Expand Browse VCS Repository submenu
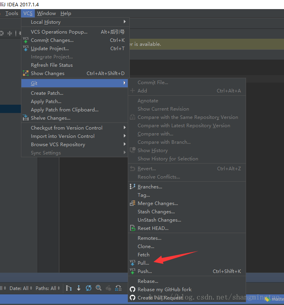The width and height of the screenshot is (284, 305). point(75,144)
